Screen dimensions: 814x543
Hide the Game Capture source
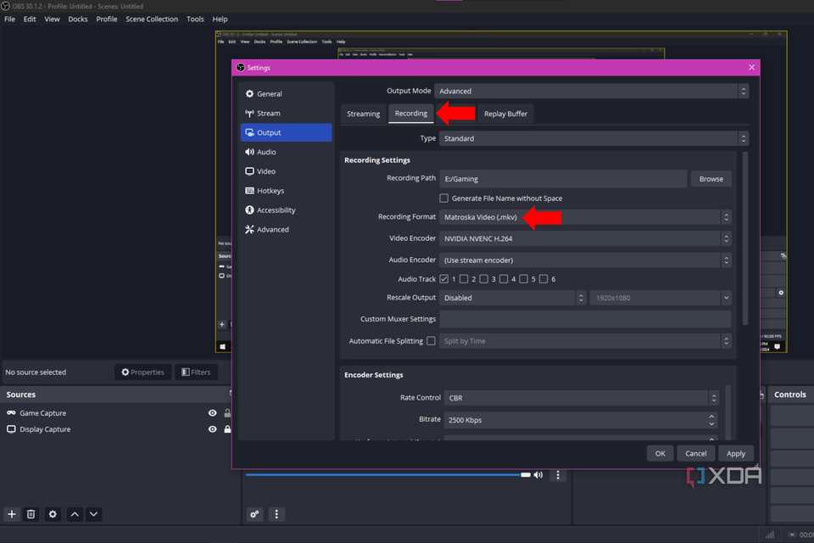pyautogui.click(x=212, y=413)
